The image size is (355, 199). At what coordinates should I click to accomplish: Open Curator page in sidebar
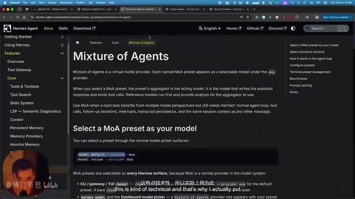[x=17, y=119]
